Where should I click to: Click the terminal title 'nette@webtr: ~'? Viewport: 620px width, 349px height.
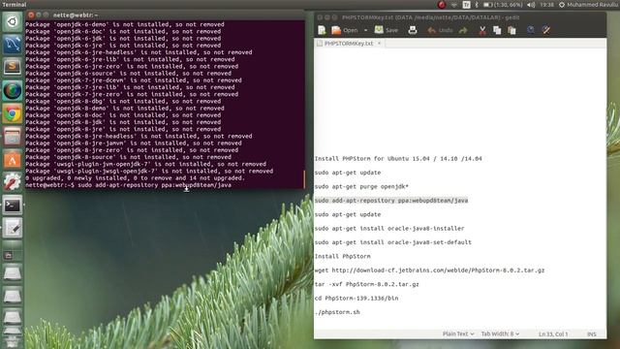point(76,16)
